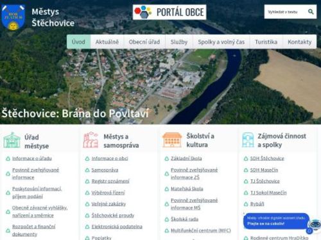Open the Štěchovické proudy link
This screenshot has width=321, height=240.
coord(113,215)
